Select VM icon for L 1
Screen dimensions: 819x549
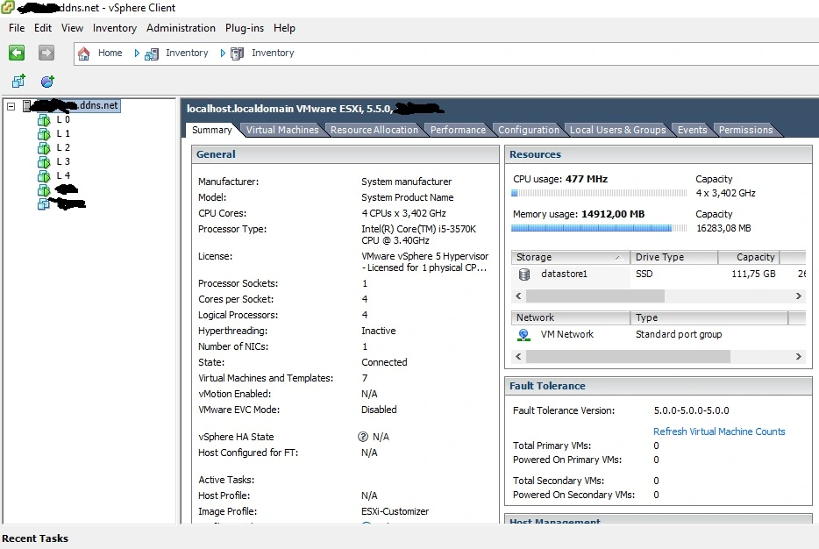(x=44, y=134)
